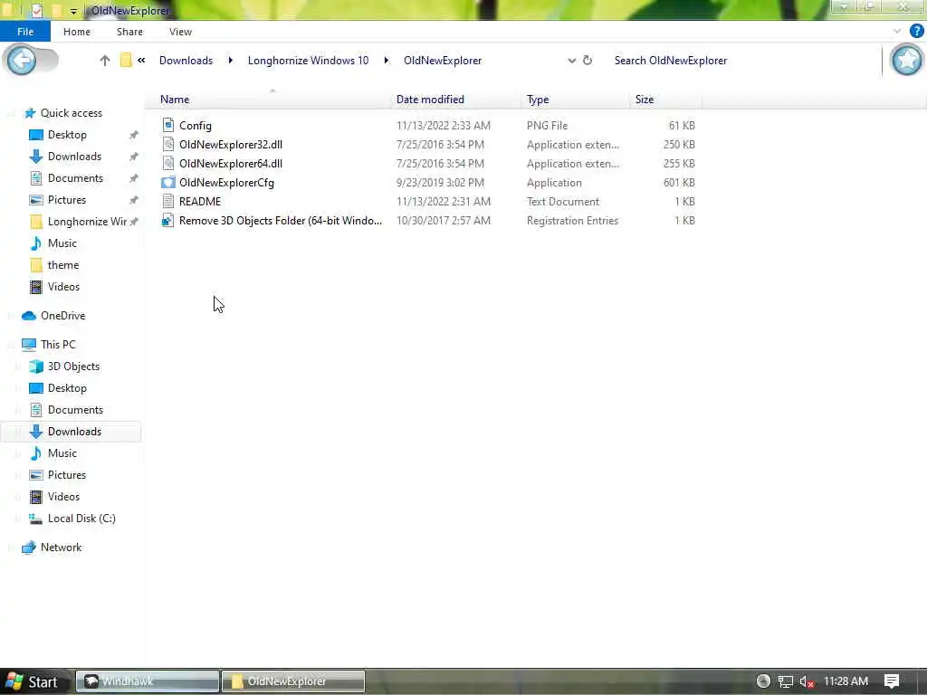Image resolution: width=927 pixels, height=695 pixels.
Task: Click the 11:28 AM taskbar clock
Action: point(846,681)
